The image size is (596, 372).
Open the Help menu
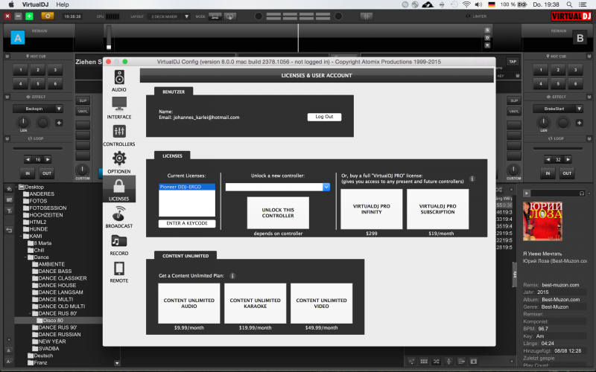[x=63, y=4]
